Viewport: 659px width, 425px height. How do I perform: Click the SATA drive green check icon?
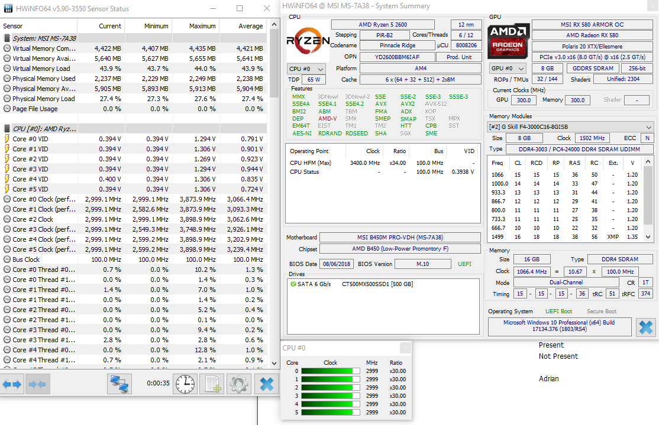coord(293,284)
